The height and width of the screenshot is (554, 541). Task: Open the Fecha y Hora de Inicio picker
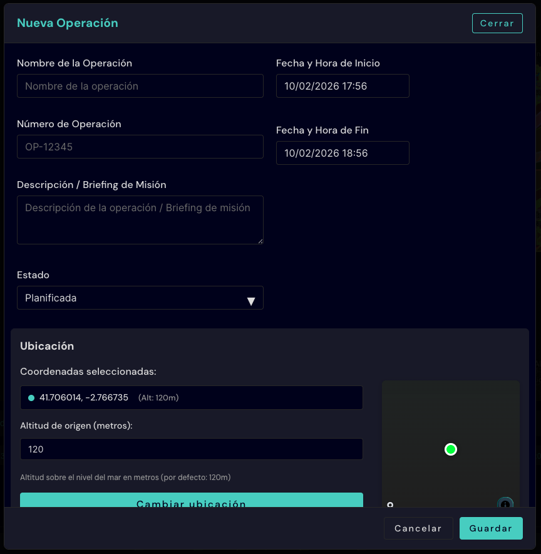(x=343, y=86)
